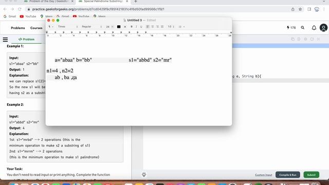The width and height of the screenshot is (329, 185).
Task: Open the Times font family dropdown
Action: [68, 27]
